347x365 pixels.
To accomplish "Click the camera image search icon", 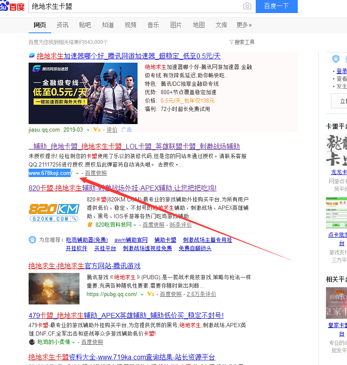I will [x=247, y=6].
